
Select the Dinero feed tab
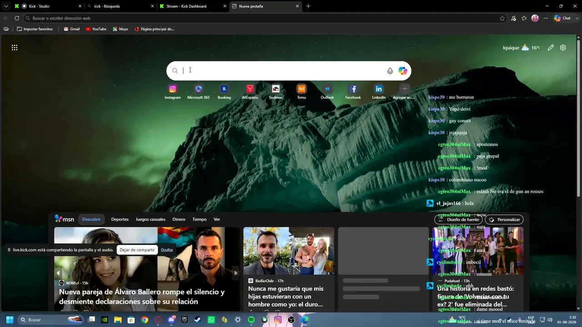(x=179, y=219)
